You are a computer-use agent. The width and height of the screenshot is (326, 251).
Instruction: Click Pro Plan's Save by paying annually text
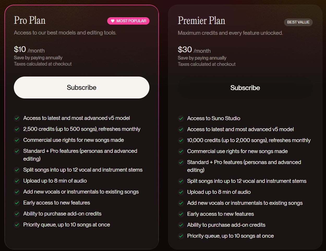(x=38, y=58)
